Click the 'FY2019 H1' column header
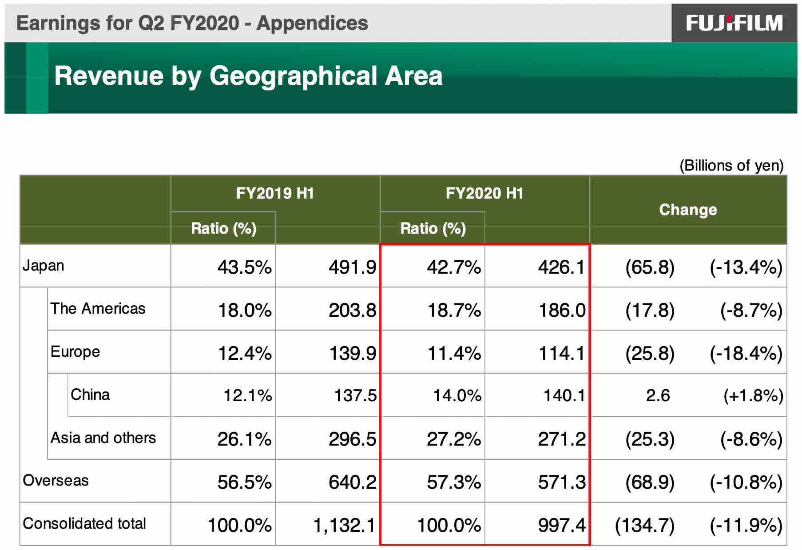This screenshot has height=550, width=802. [x=275, y=193]
